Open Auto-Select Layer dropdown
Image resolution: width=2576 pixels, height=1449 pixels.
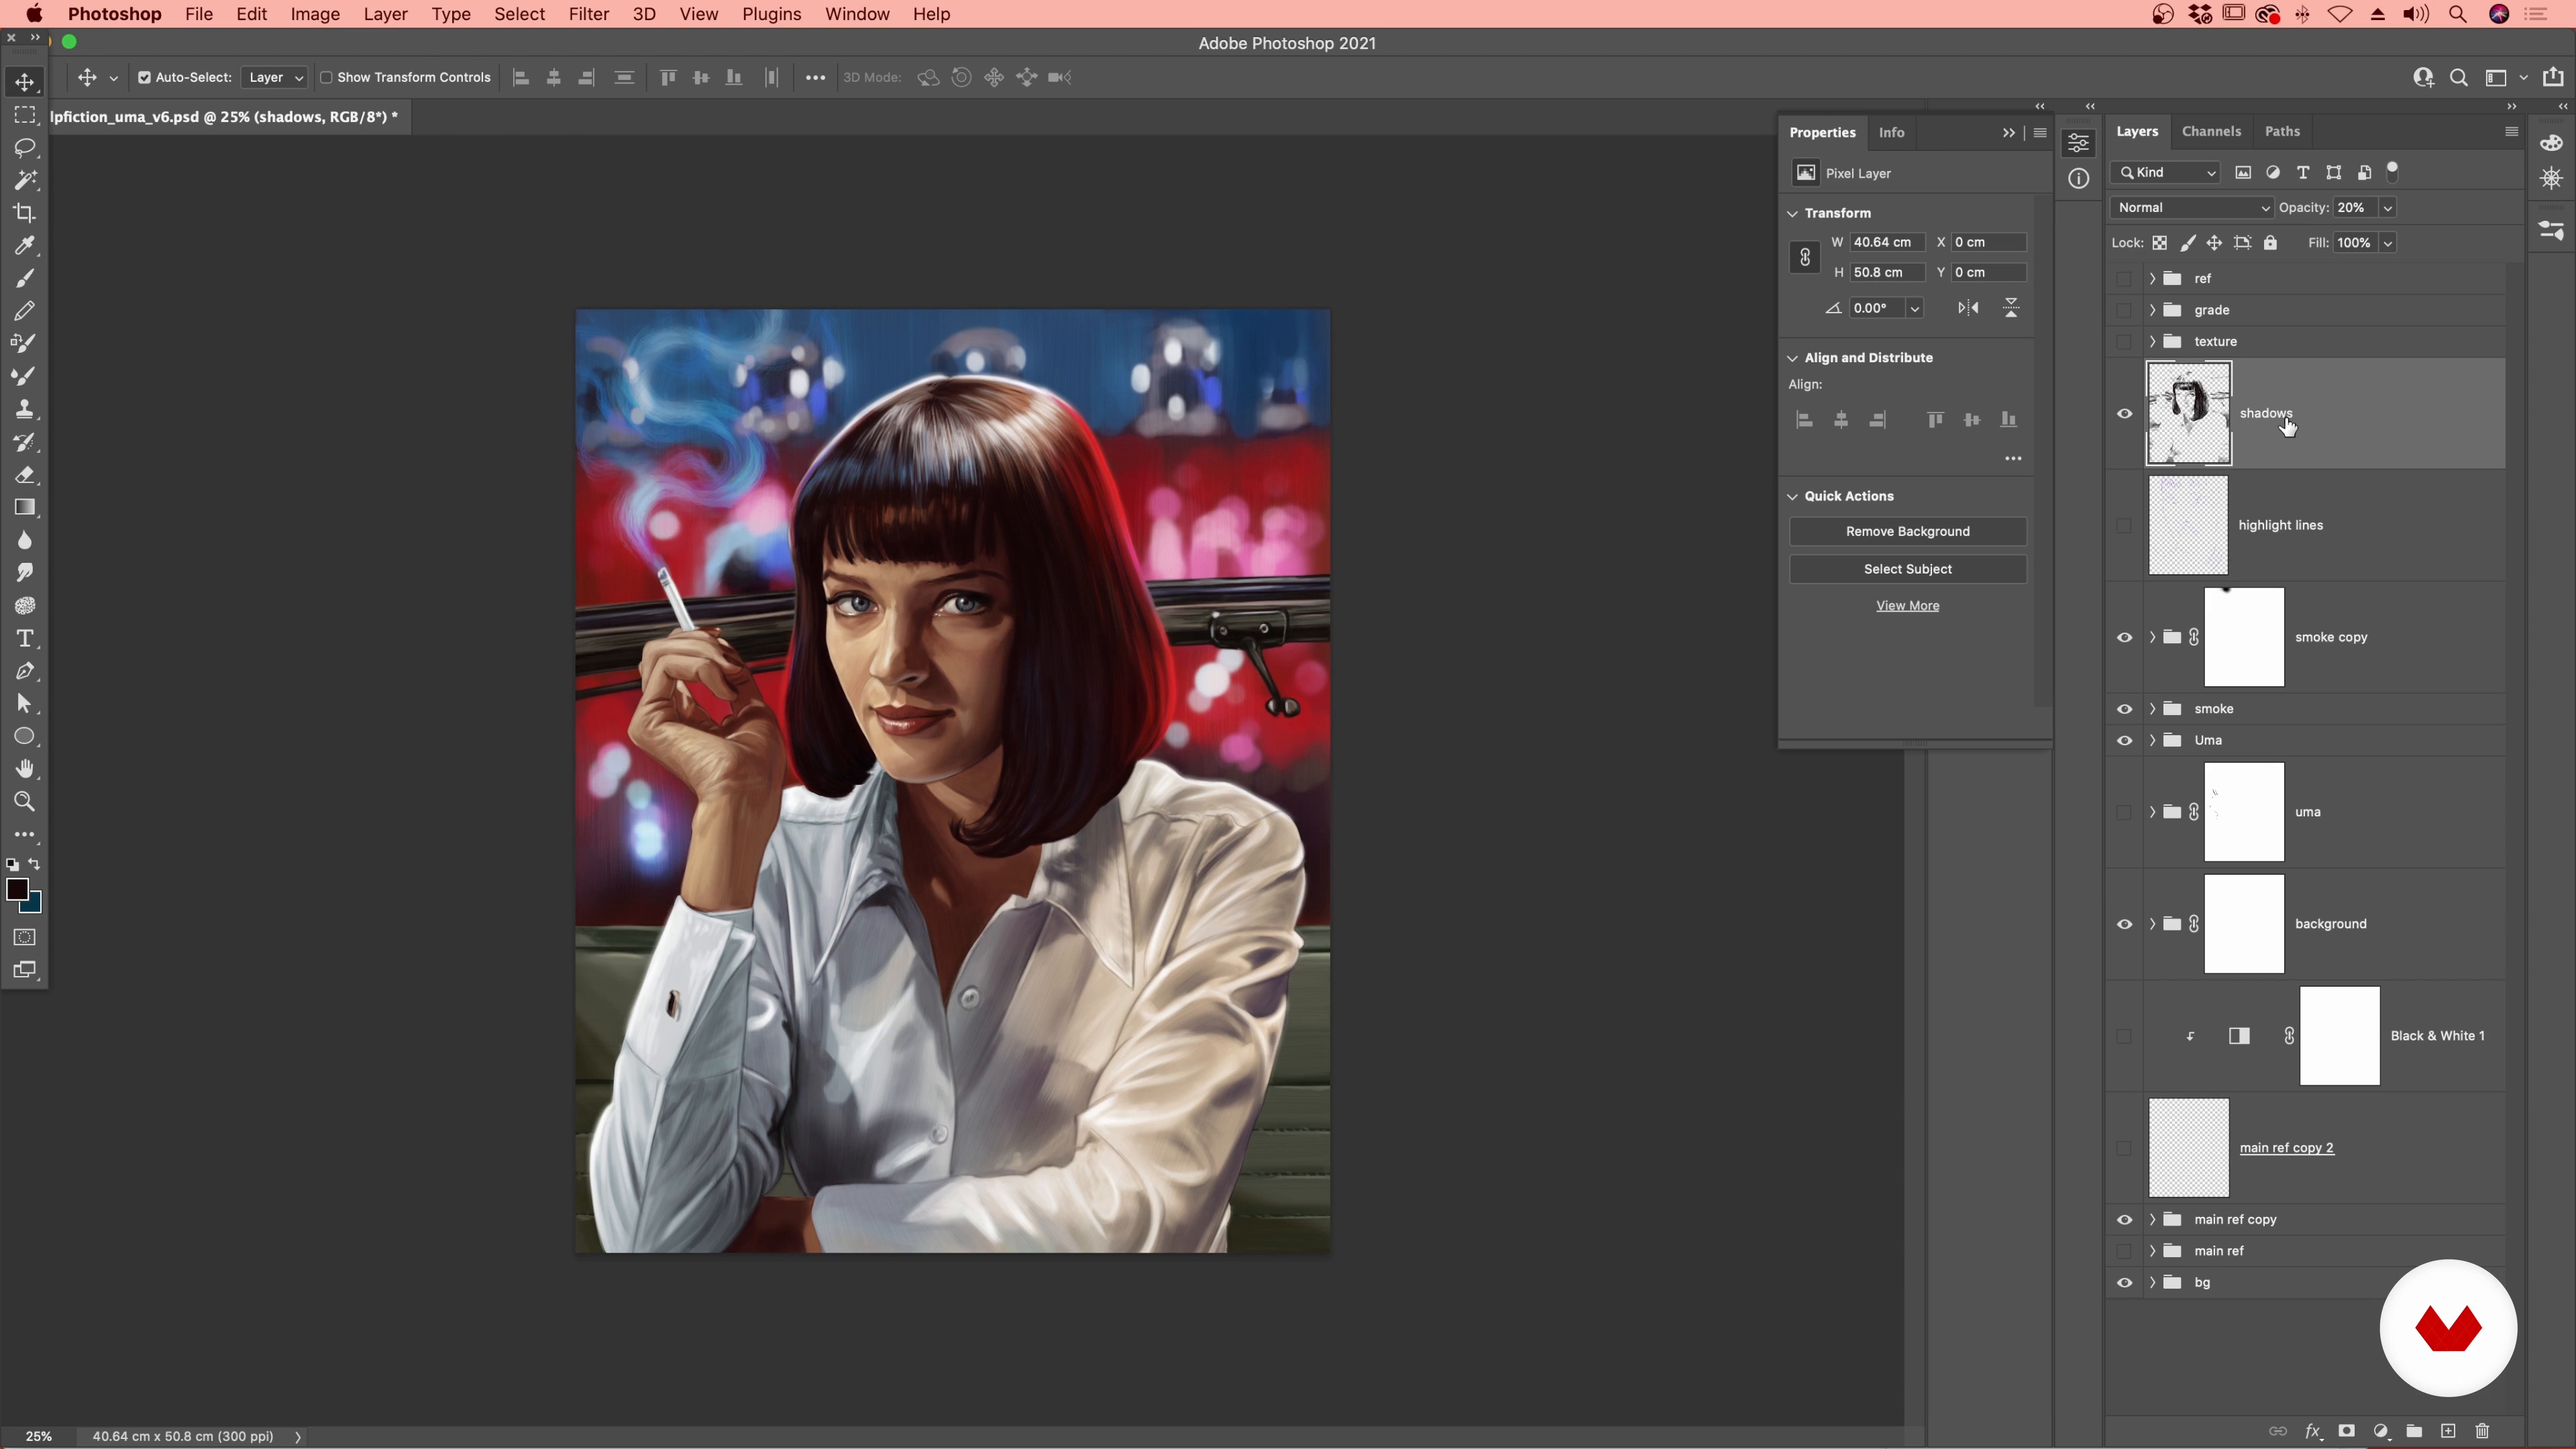tap(274, 77)
